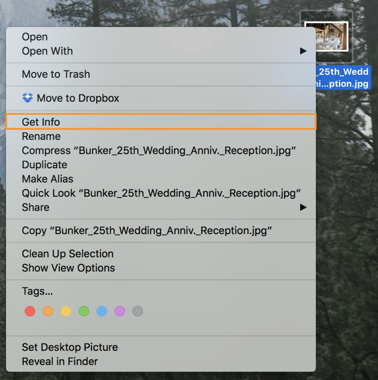The image size is (378, 380).
Task: Apply the green tag color
Action: click(84, 311)
